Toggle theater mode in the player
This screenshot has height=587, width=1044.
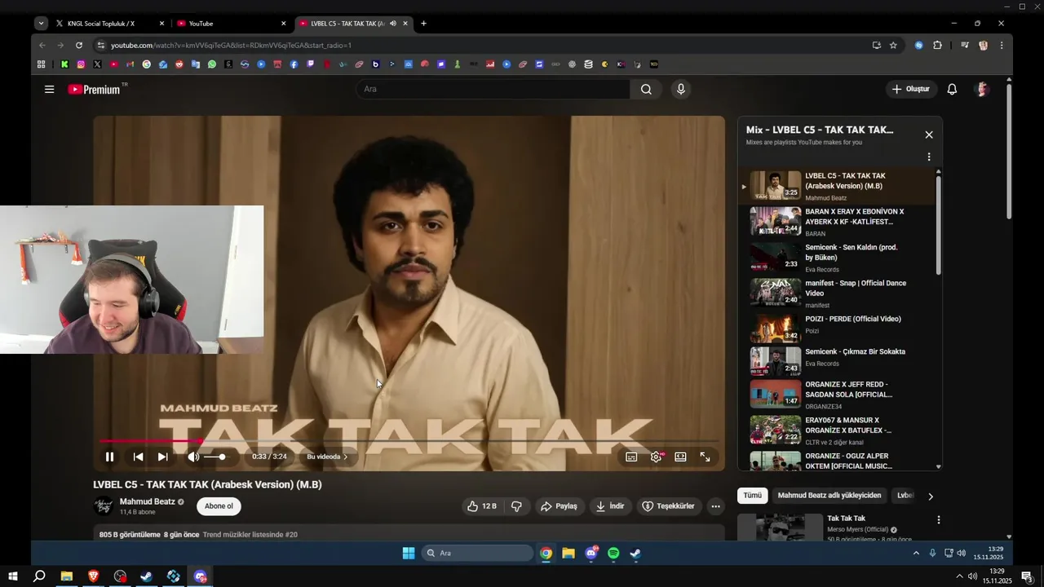[x=680, y=457]
